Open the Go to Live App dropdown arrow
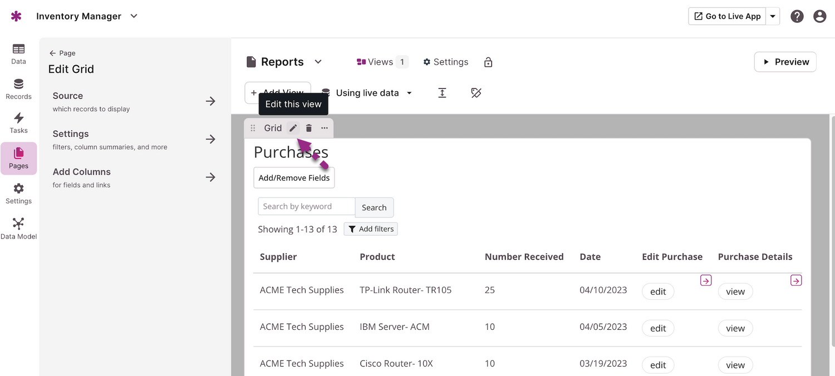 (x=773, y=16)
